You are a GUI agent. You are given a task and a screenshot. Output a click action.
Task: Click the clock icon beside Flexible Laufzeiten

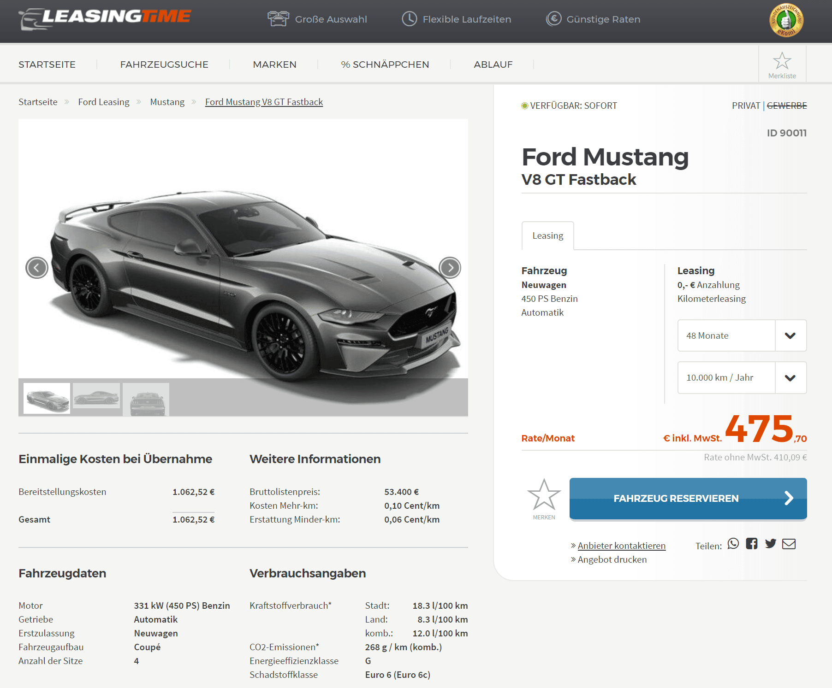click(410, 19)
